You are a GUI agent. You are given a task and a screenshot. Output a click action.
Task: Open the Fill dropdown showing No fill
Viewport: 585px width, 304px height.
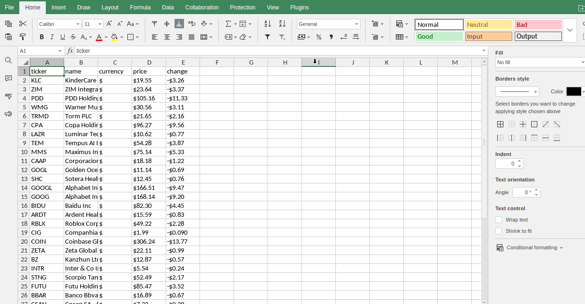[x=540, y=62]
